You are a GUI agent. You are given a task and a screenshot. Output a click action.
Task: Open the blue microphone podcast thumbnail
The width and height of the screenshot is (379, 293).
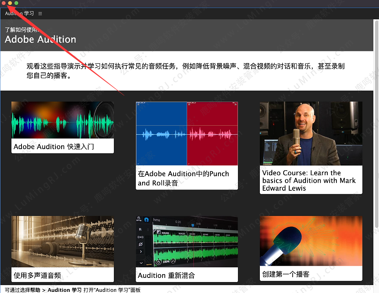point(311,242)
